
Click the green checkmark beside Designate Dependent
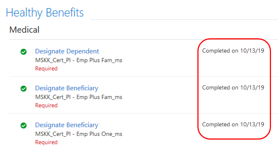coord(23,52)
